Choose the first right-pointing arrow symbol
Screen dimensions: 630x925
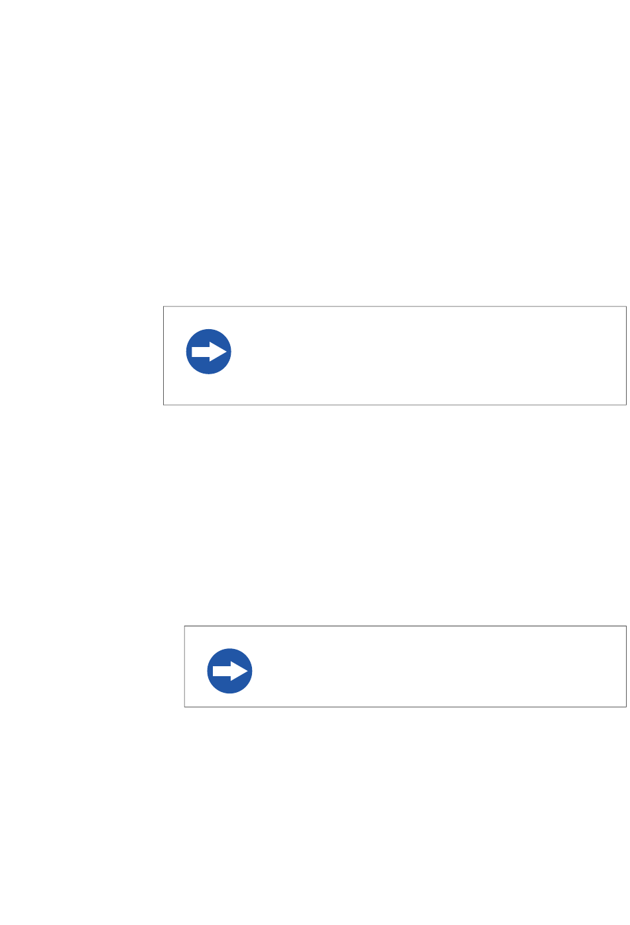coord(210,352)
